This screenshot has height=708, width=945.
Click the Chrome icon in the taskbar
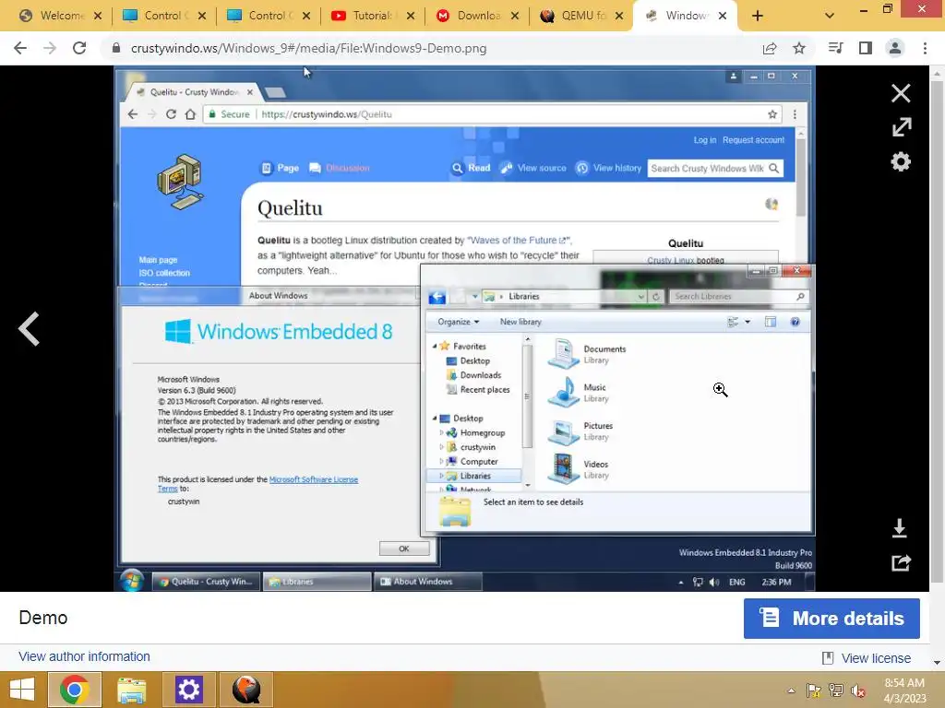pyautogui.click(x=74, y=690)
